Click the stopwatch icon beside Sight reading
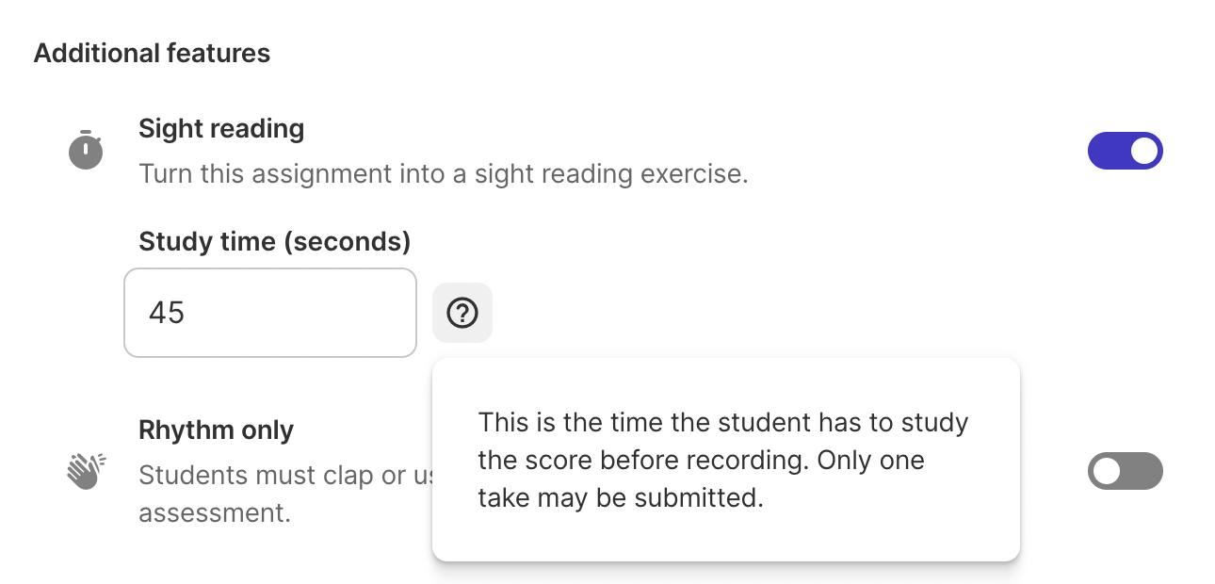This screenshot has height=584, width=1215. (x=86, y=151)
